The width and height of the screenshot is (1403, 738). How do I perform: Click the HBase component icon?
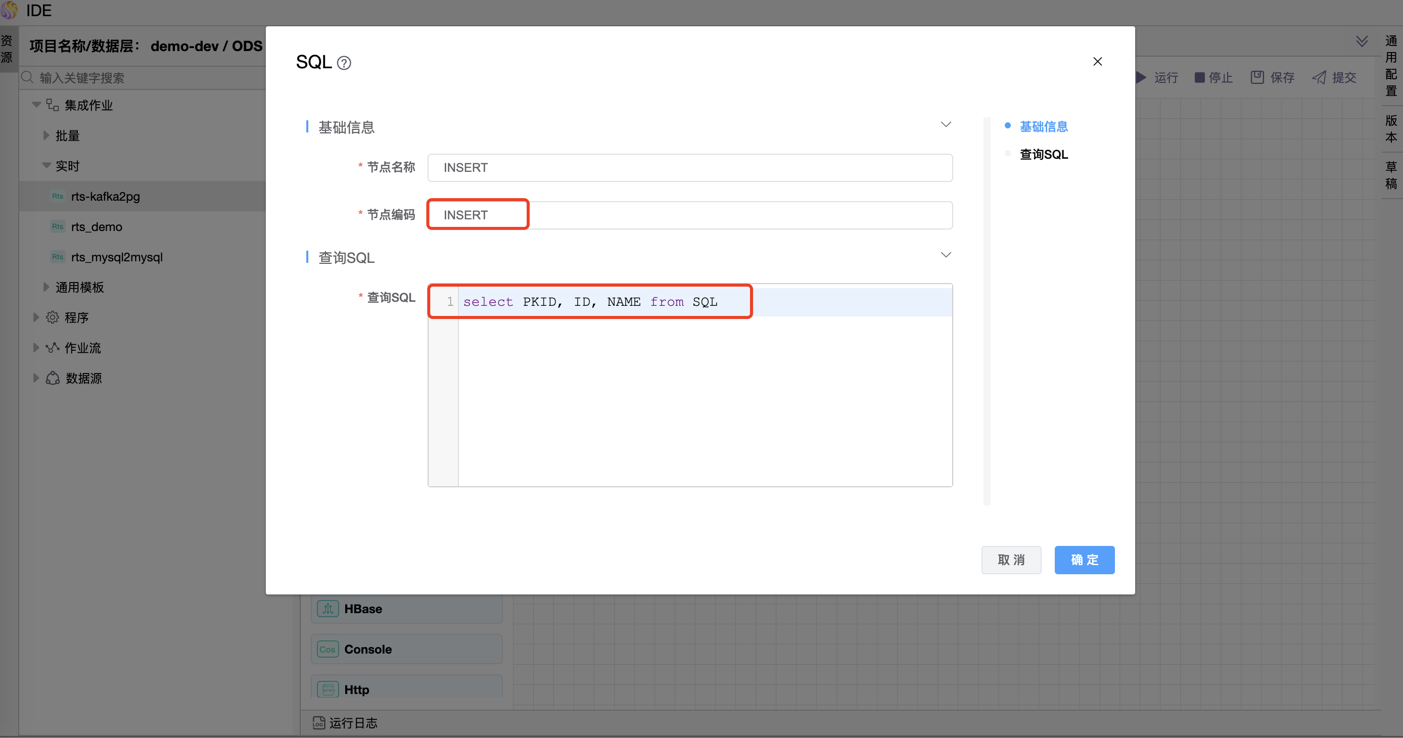tap(328, 609)
